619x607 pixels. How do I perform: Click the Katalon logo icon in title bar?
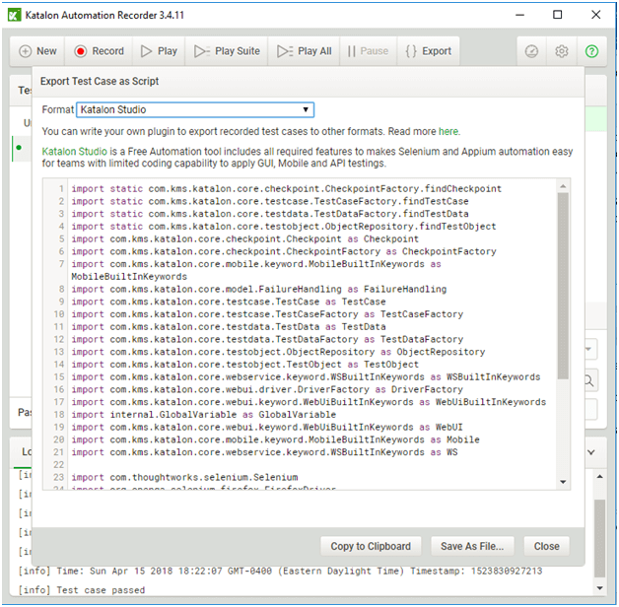(x=14, y=15)
